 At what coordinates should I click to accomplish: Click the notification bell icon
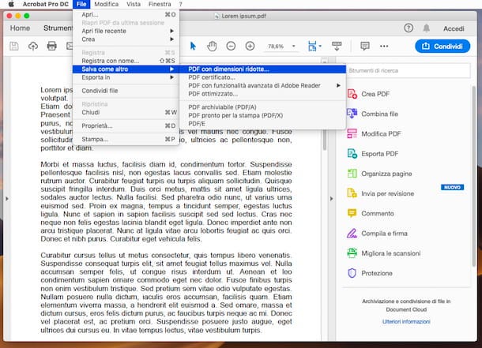click(x=427, y=28)
